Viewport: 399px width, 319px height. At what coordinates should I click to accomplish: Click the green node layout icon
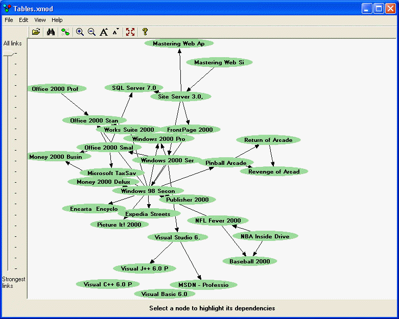(x=65, y=32)
